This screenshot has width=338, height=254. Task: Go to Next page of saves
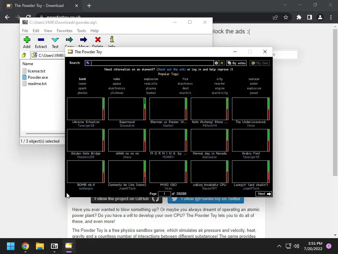[x=263, y=194]
